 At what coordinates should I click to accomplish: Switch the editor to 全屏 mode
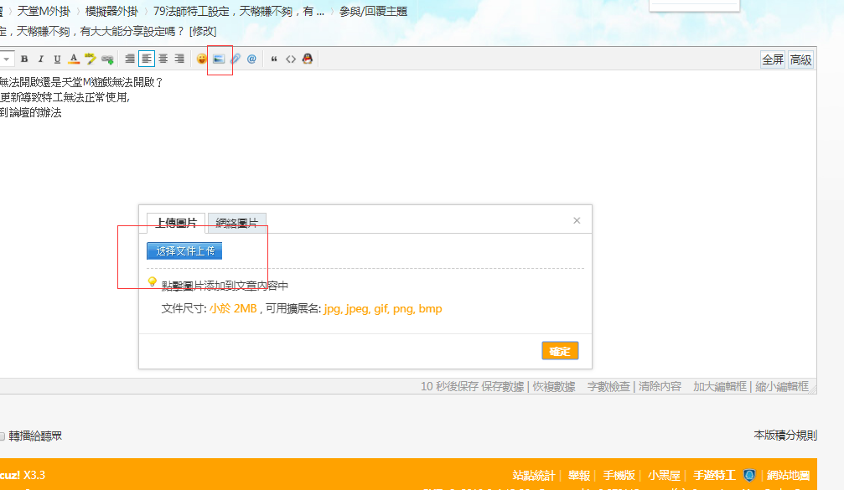pyautogui.click(x=773, y=59)
